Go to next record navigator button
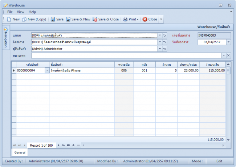 pyautogui.click(x=59, y=145)
